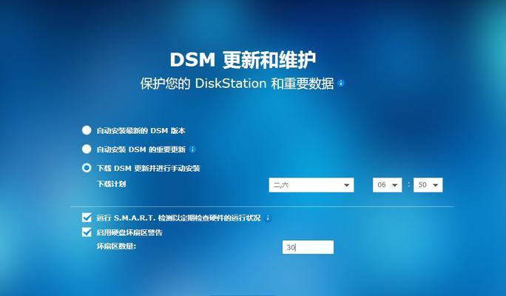Select 自动安装最新的 DSM 版本 radio button
506x296 pixels.
click(x=87, y=130)
